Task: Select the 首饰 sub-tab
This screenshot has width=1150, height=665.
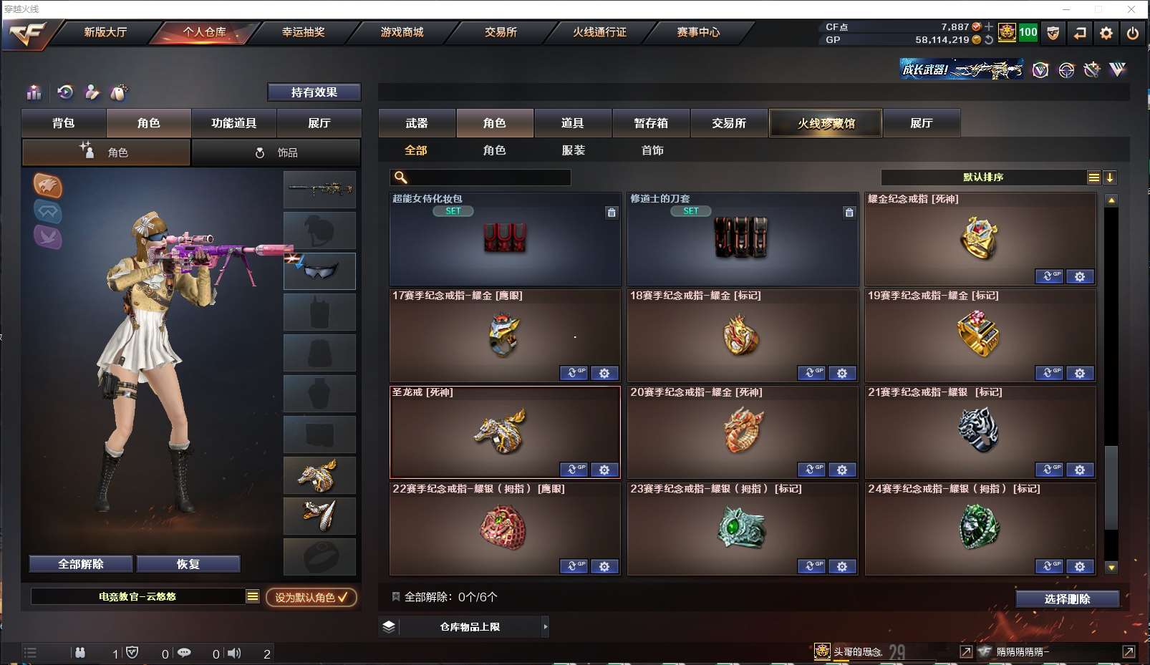Action: pos(652,150)
